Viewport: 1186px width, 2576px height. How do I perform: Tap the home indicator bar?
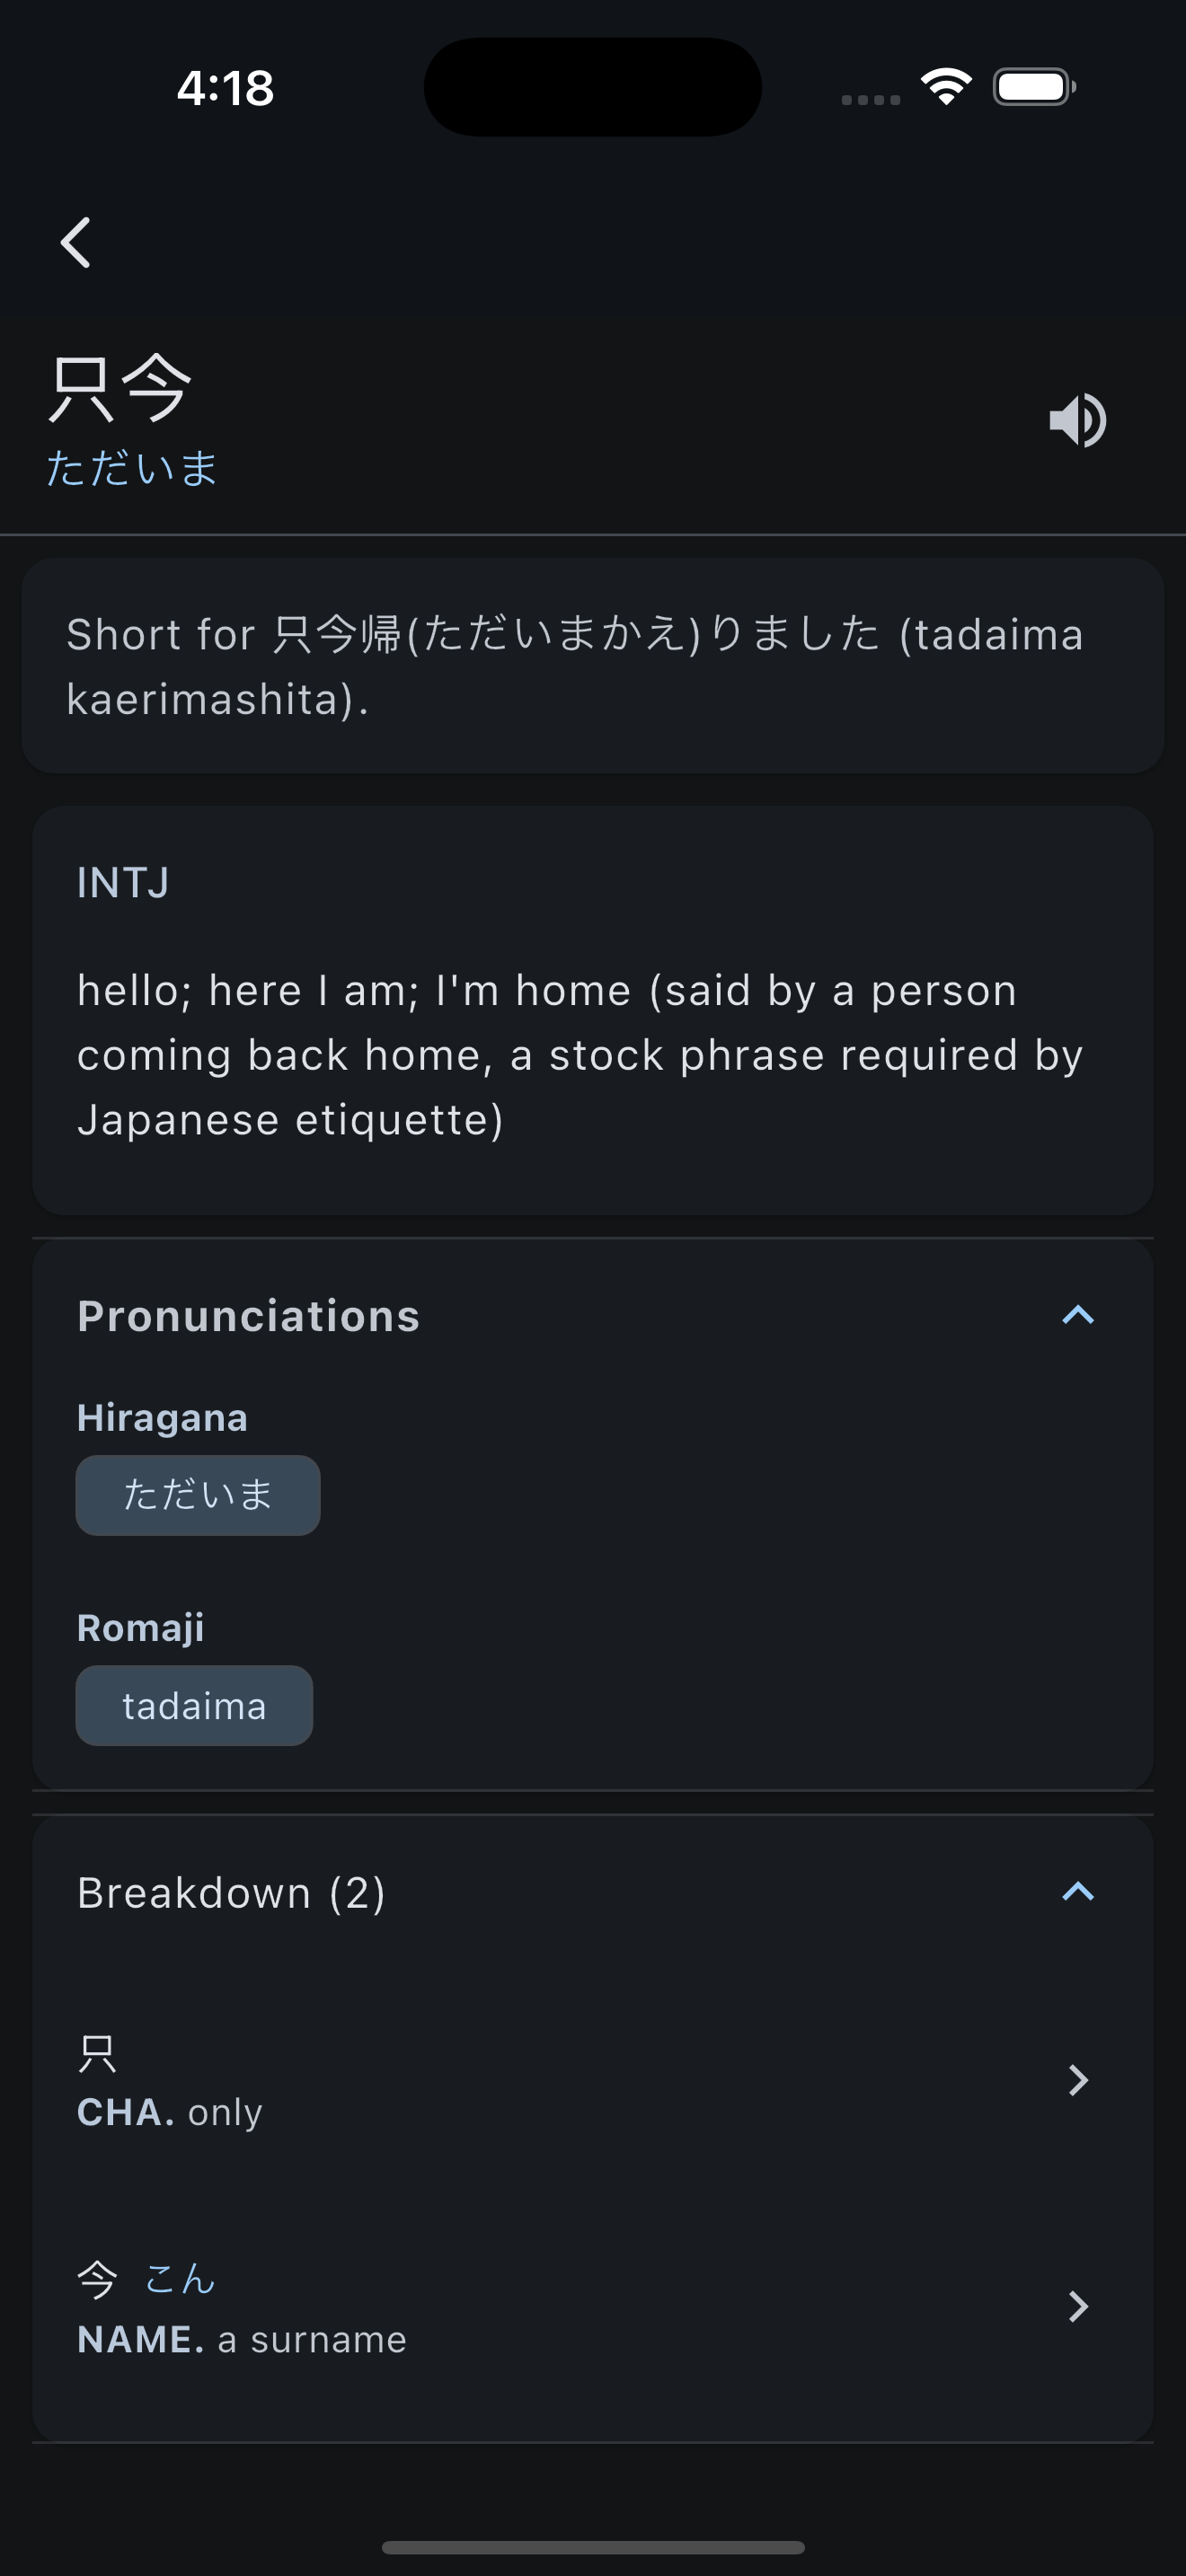click(593, 2547)
